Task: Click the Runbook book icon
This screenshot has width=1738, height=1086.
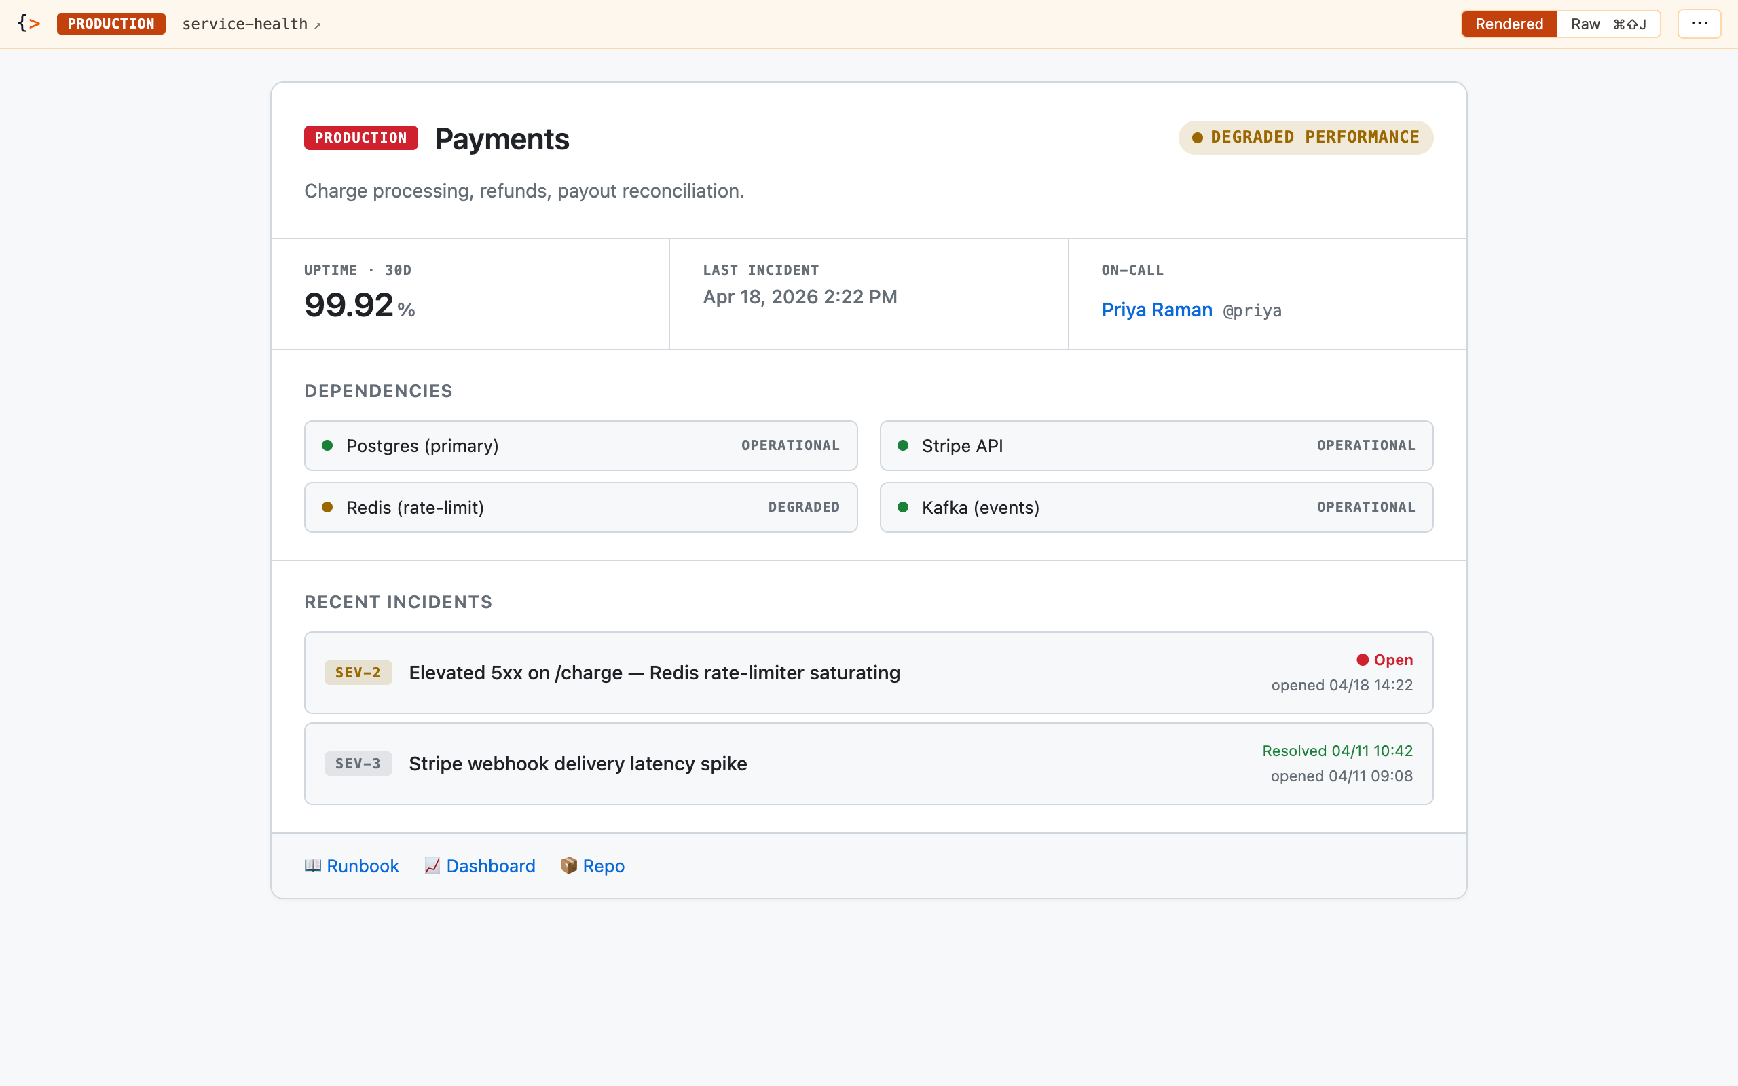Action: (x=312, y=865)
